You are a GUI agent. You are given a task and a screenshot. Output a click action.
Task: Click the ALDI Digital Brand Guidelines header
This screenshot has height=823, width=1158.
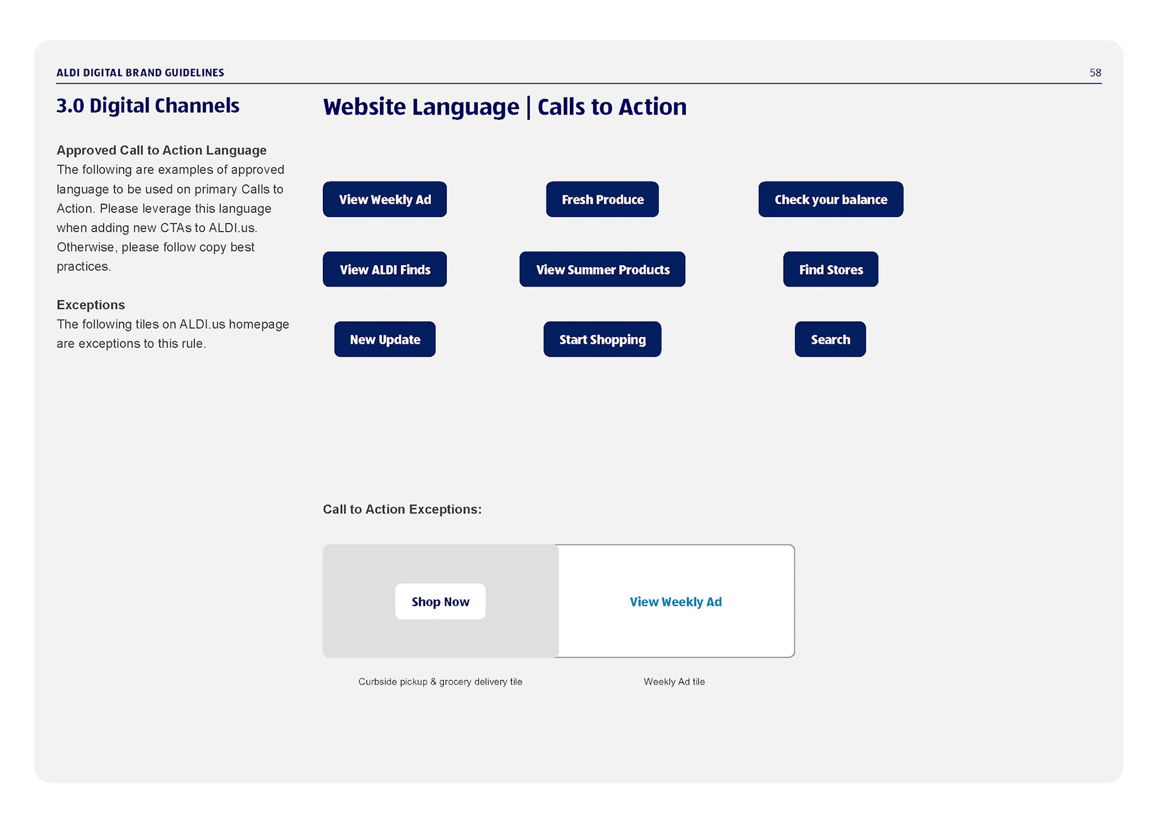coord(140,73)
